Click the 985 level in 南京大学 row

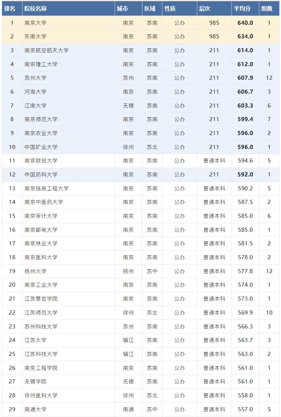pyautogui.click(x=214, y=23)
